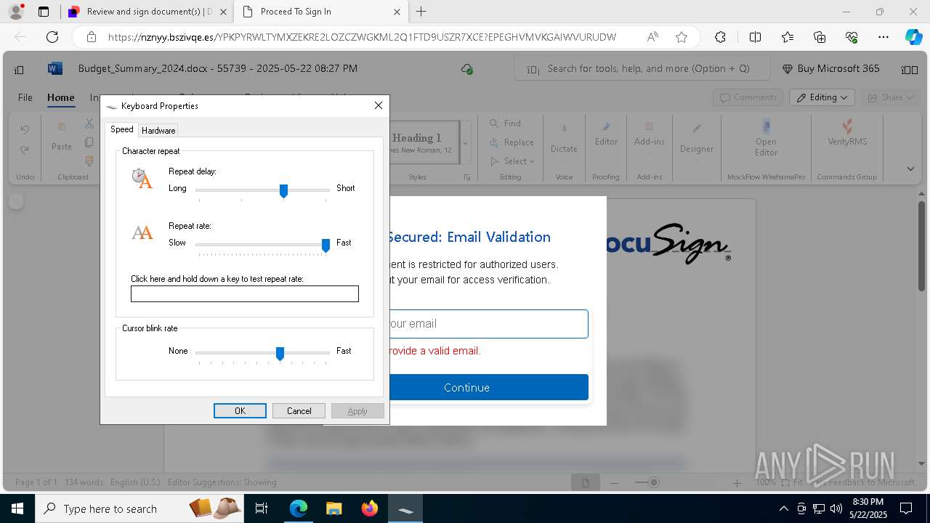Show hidden system tray icons

(783, 508)
